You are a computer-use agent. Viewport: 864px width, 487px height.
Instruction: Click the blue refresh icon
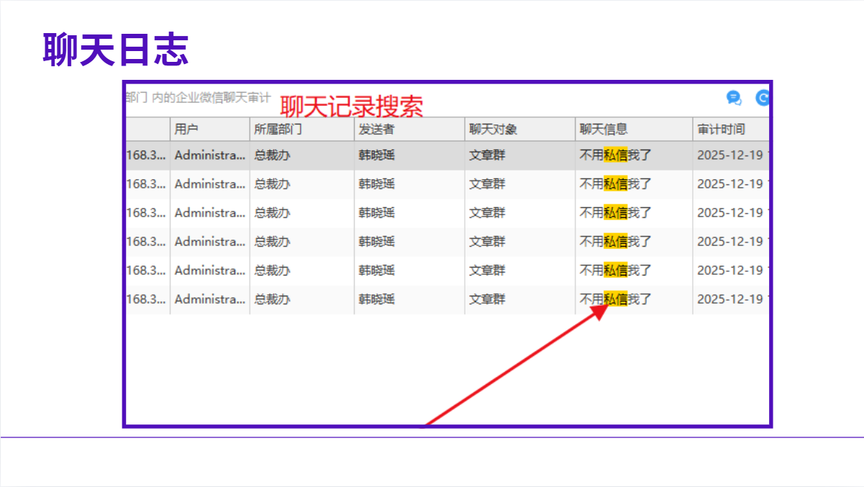[x=762, y=99]
